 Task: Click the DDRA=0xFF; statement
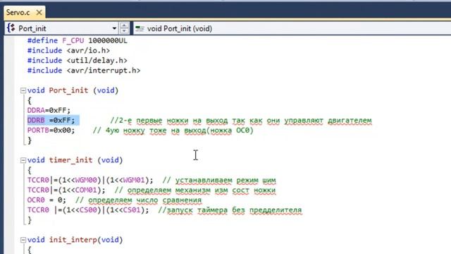pos(49,110)
